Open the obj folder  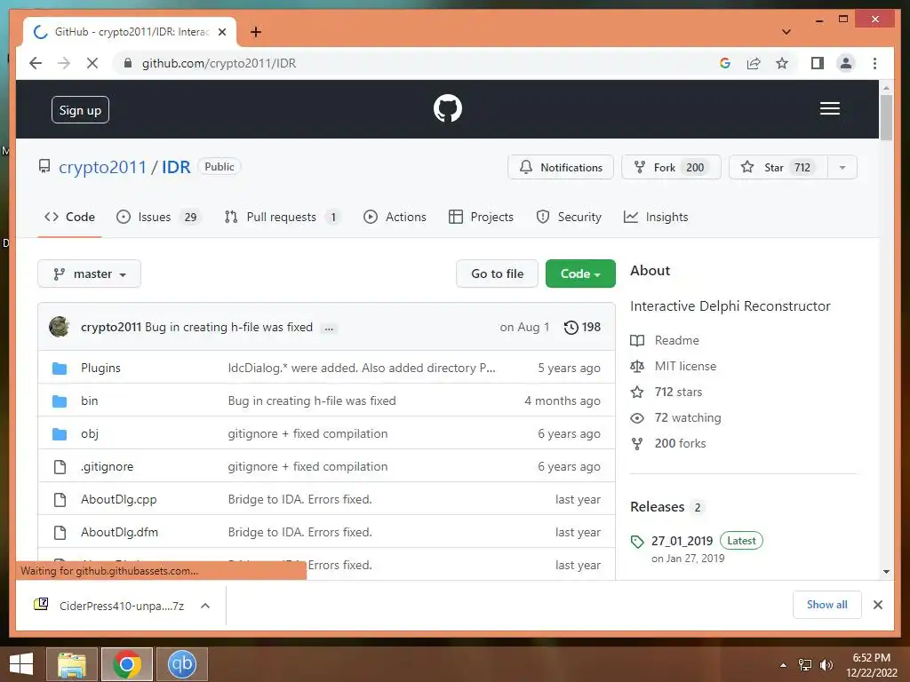(x=90, y=433)
